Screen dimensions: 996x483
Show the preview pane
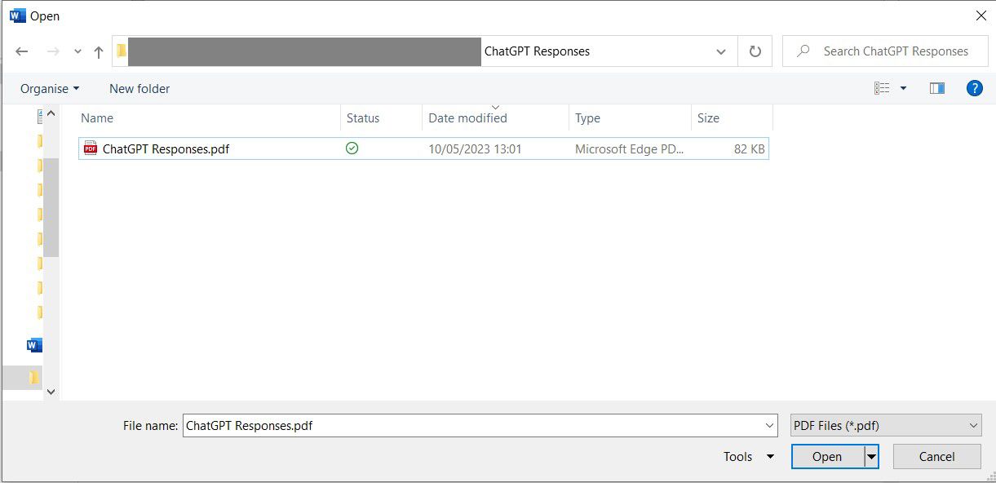[x=936, y=87]
